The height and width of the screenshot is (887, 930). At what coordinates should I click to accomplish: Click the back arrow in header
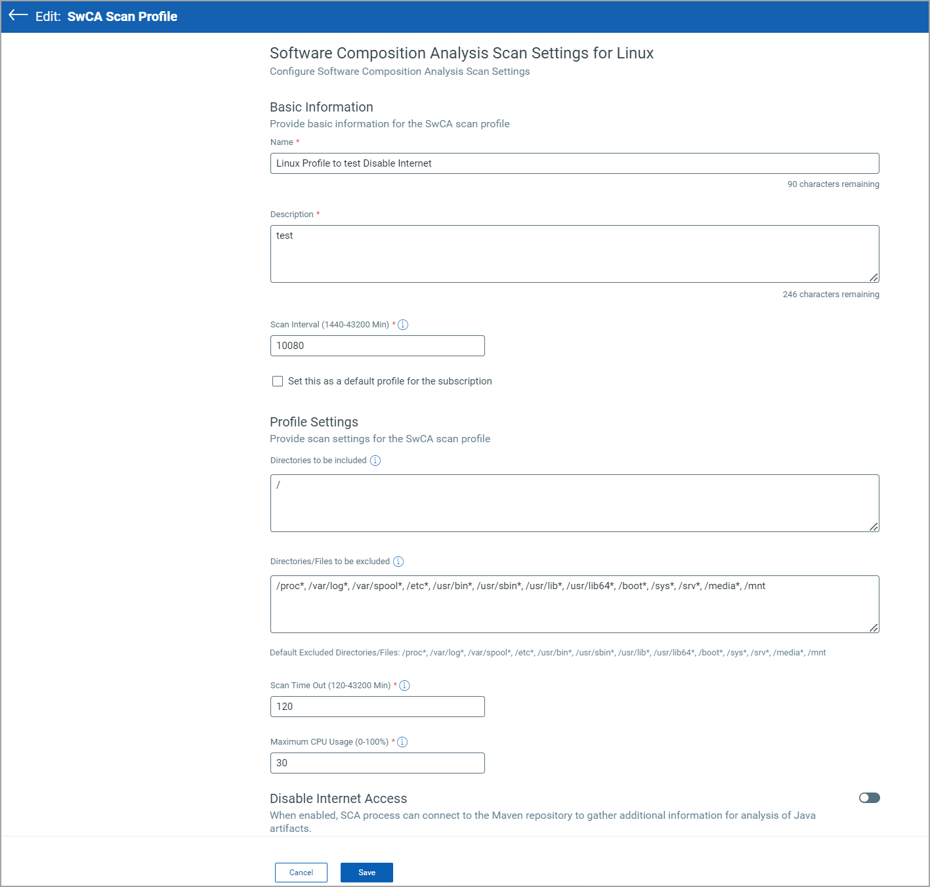18,16
